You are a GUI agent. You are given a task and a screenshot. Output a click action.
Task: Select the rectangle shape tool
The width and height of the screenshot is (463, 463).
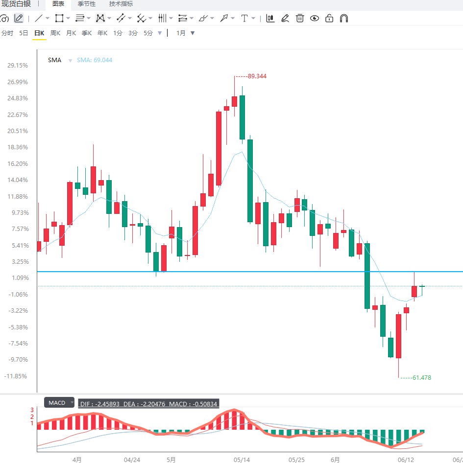[59, 18]
